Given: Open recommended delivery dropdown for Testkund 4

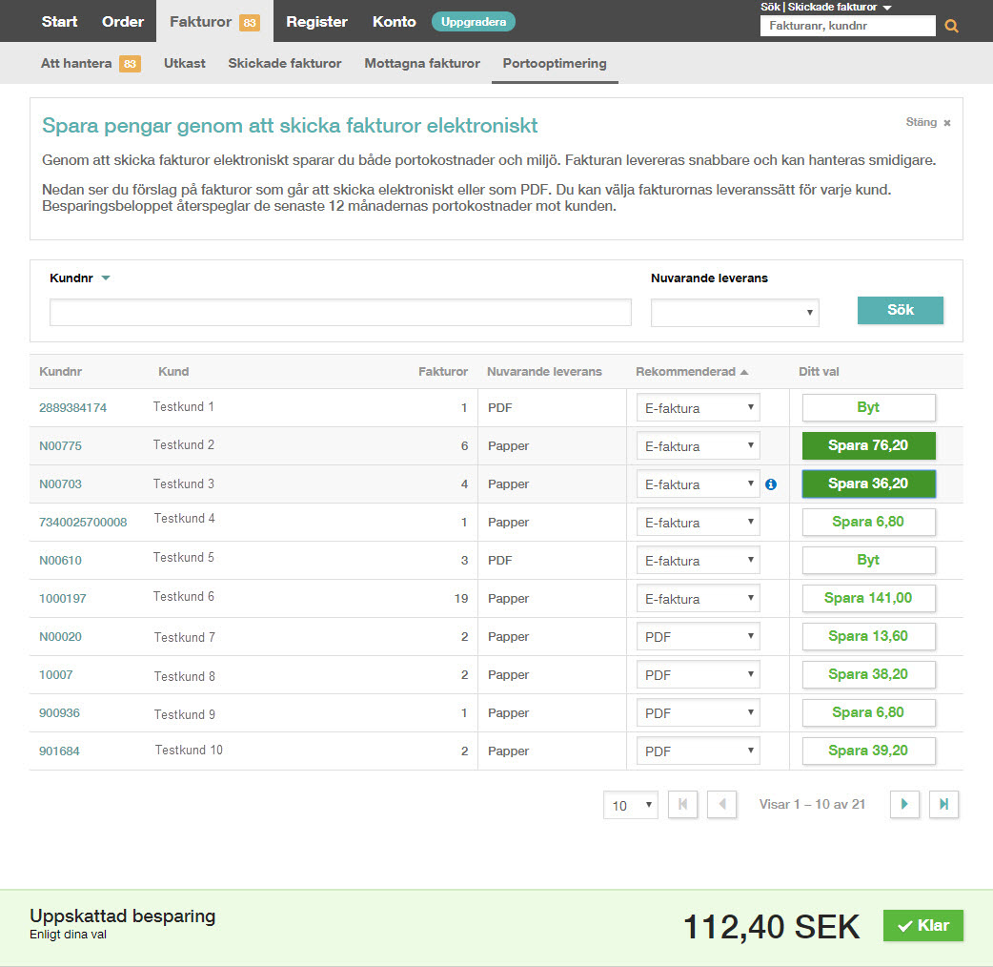Looking at the screenshot, I should pos(698,523).
